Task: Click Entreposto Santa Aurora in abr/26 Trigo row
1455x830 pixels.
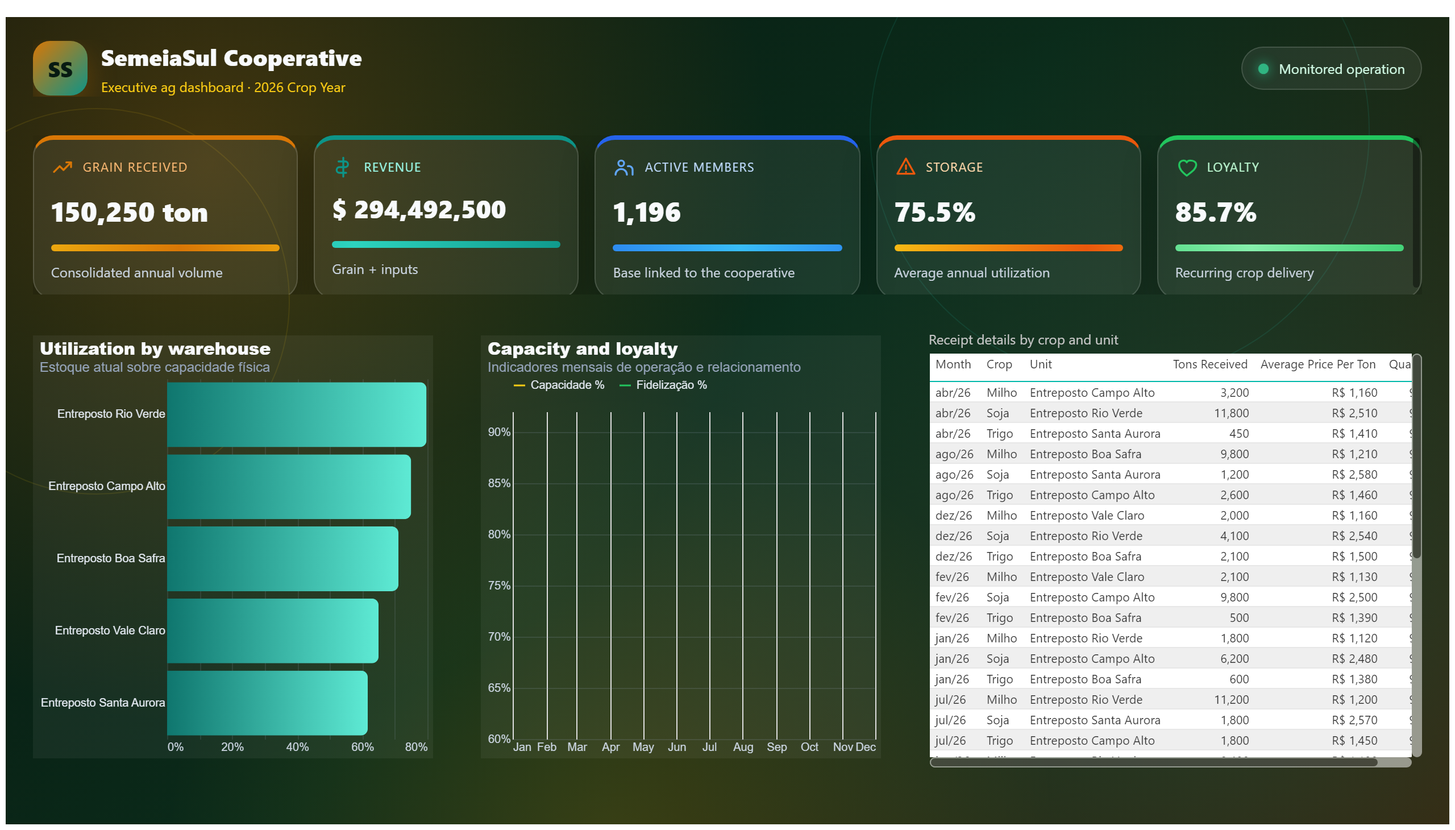Action: tap(1094, 434)
